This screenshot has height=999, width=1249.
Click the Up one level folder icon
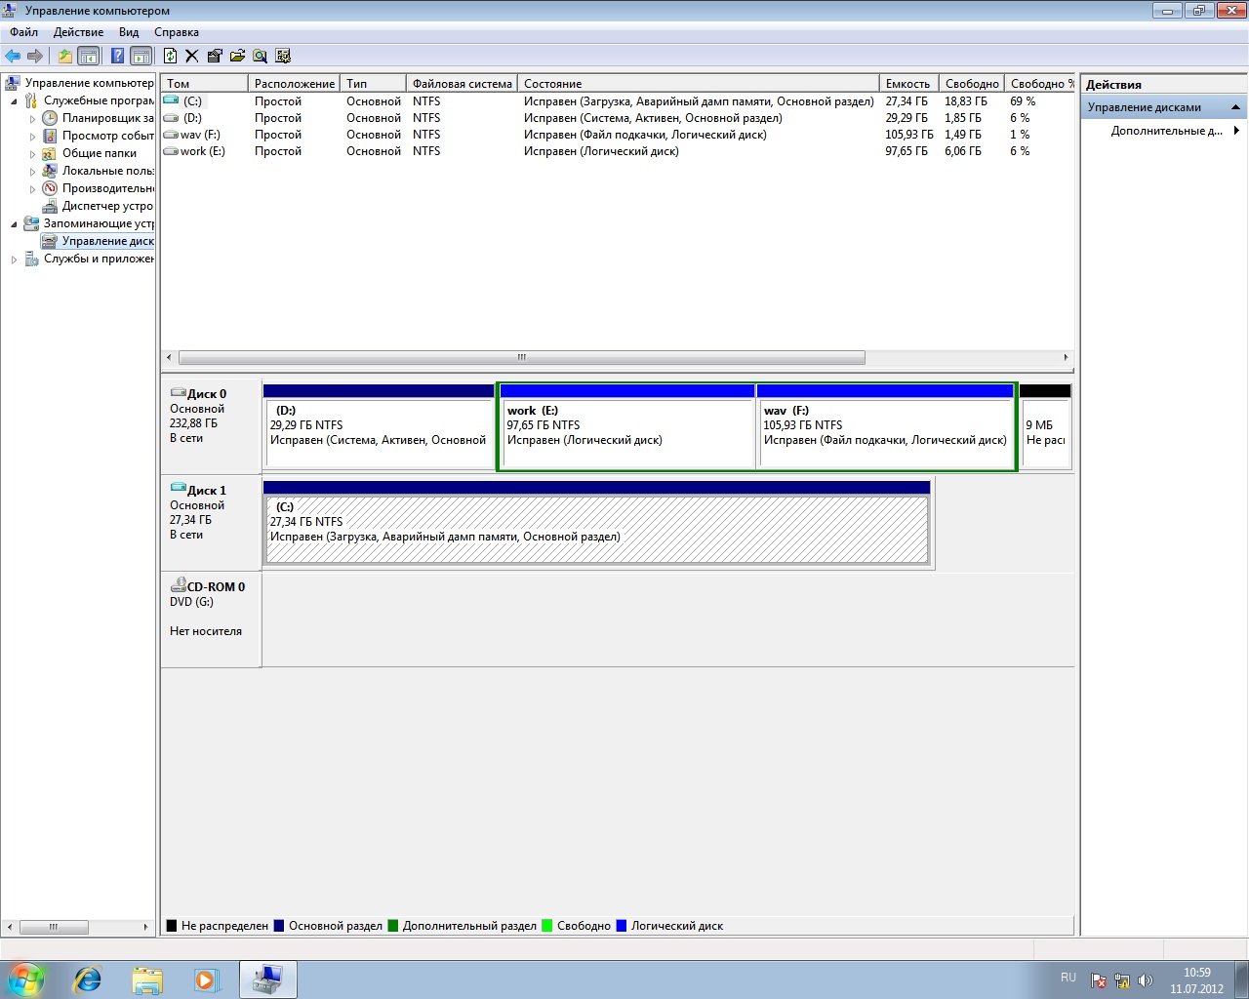coord(65,56)
